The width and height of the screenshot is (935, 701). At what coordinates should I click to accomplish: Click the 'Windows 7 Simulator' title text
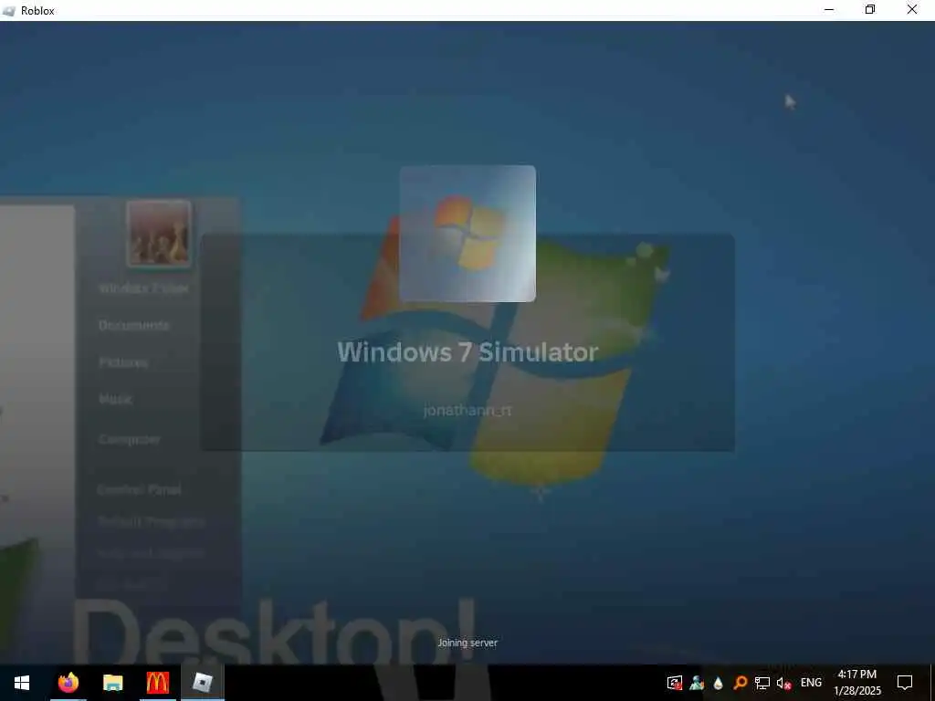(467, 351)
